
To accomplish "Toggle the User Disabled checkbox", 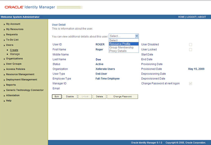I will pyautogui.click(x=190, y=44).
